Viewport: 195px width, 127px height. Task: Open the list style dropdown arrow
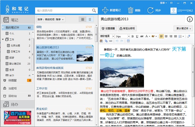[x=183, y=36]
